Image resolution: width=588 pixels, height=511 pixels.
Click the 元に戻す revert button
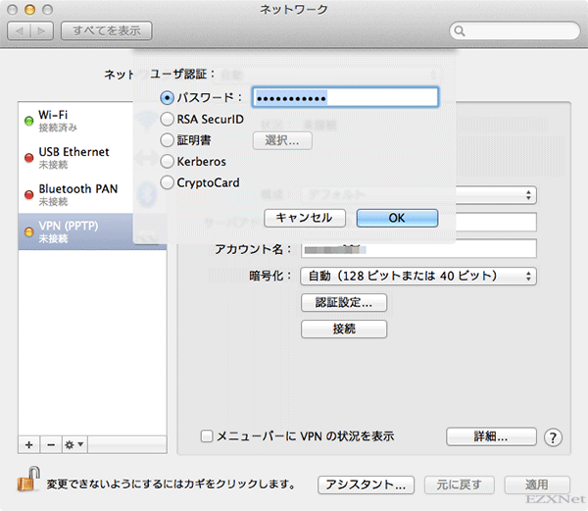[x=460, y=485]
